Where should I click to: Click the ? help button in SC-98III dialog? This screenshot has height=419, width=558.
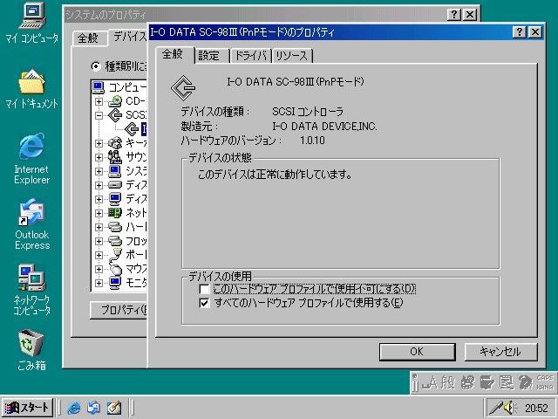pos(520,32)
